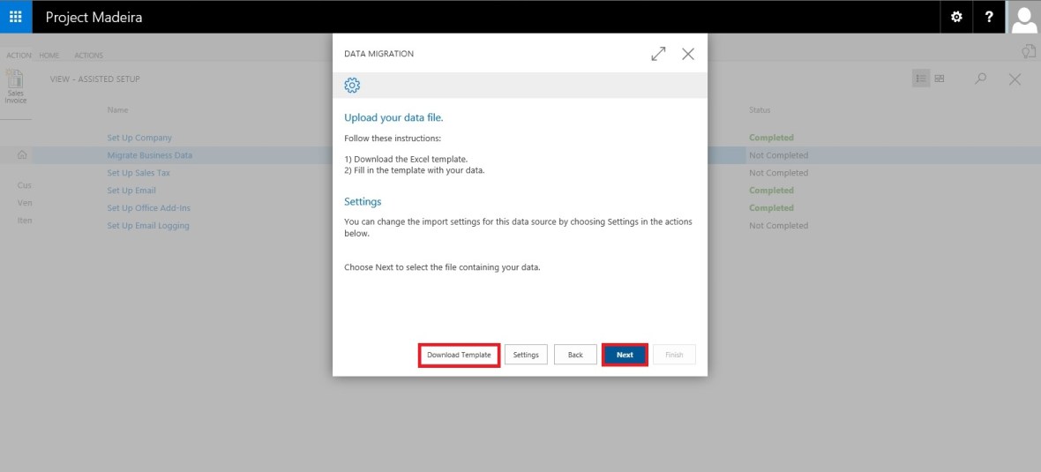This screenshot has height=472, width=1041.
Task: Open the app launcher waffle icon
Action: (x=16, y=17)
